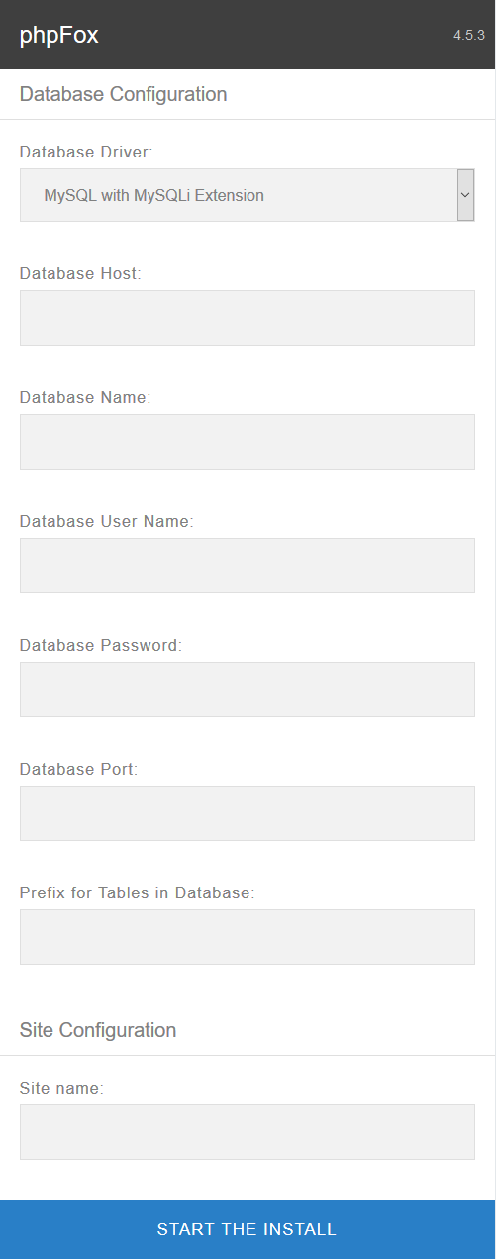Click the 4.5.3 version number

[x=468, y=35]
